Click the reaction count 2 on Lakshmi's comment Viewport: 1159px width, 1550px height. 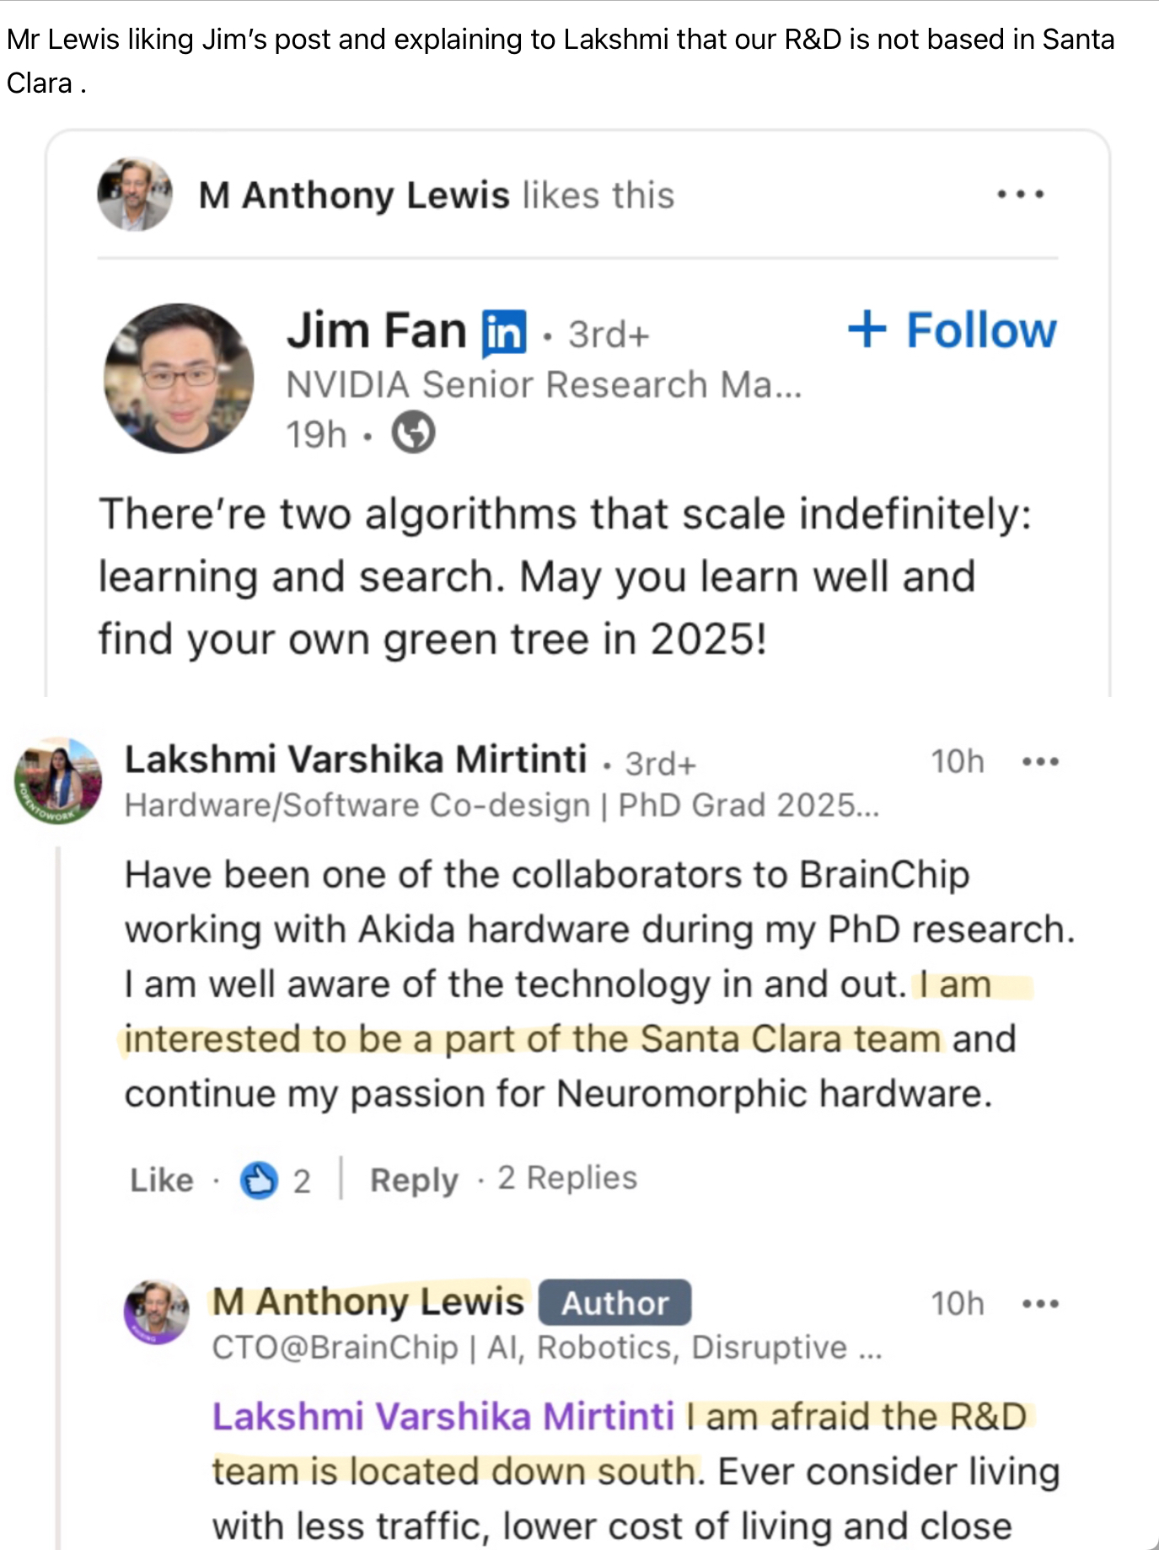tap(302, 1181)
